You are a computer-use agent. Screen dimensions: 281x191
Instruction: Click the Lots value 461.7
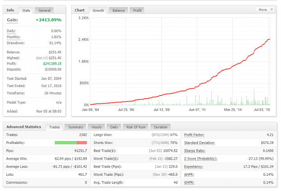(82, 174)
